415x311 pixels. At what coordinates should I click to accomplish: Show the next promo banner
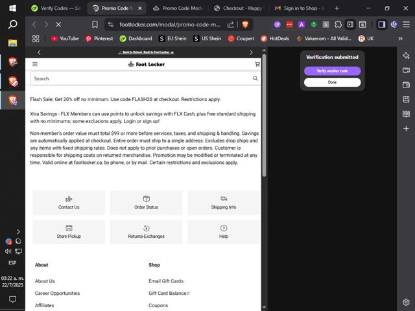pos(251,52)
